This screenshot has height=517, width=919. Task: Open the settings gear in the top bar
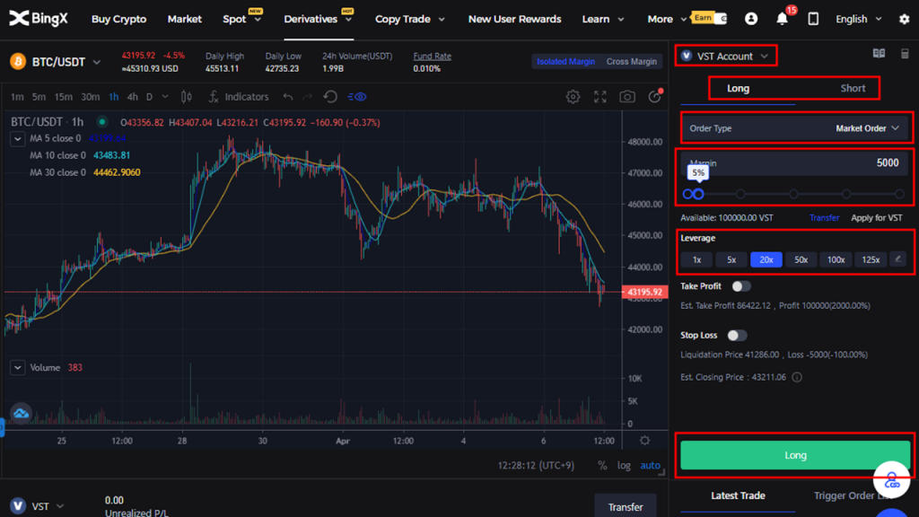point(905,19)
